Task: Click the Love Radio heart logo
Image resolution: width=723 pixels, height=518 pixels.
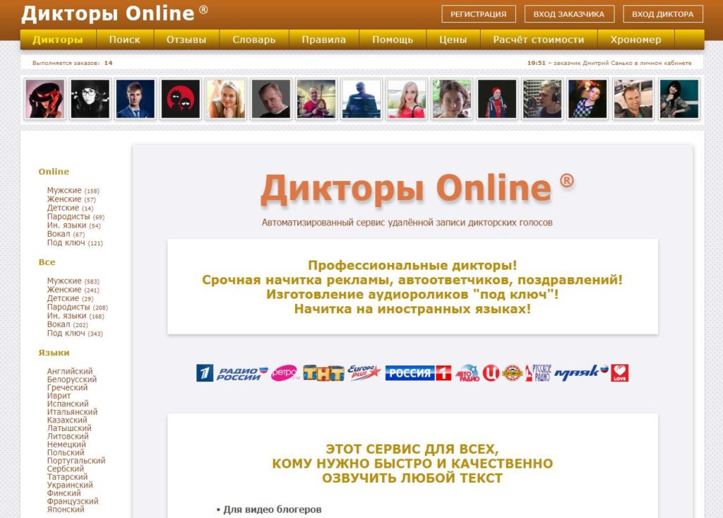Action: tap(620, 372)
